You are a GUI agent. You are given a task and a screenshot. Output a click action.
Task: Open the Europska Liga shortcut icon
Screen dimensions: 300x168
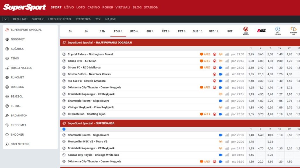click(293, 31)
